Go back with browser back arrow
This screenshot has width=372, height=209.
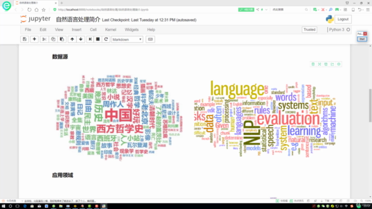tap(16, 10)
